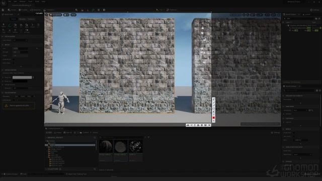Image resolution: width=322 pixels, height=181 pixels.
Task: Click the undo arrow in snip toolbar
Action: 213,121
